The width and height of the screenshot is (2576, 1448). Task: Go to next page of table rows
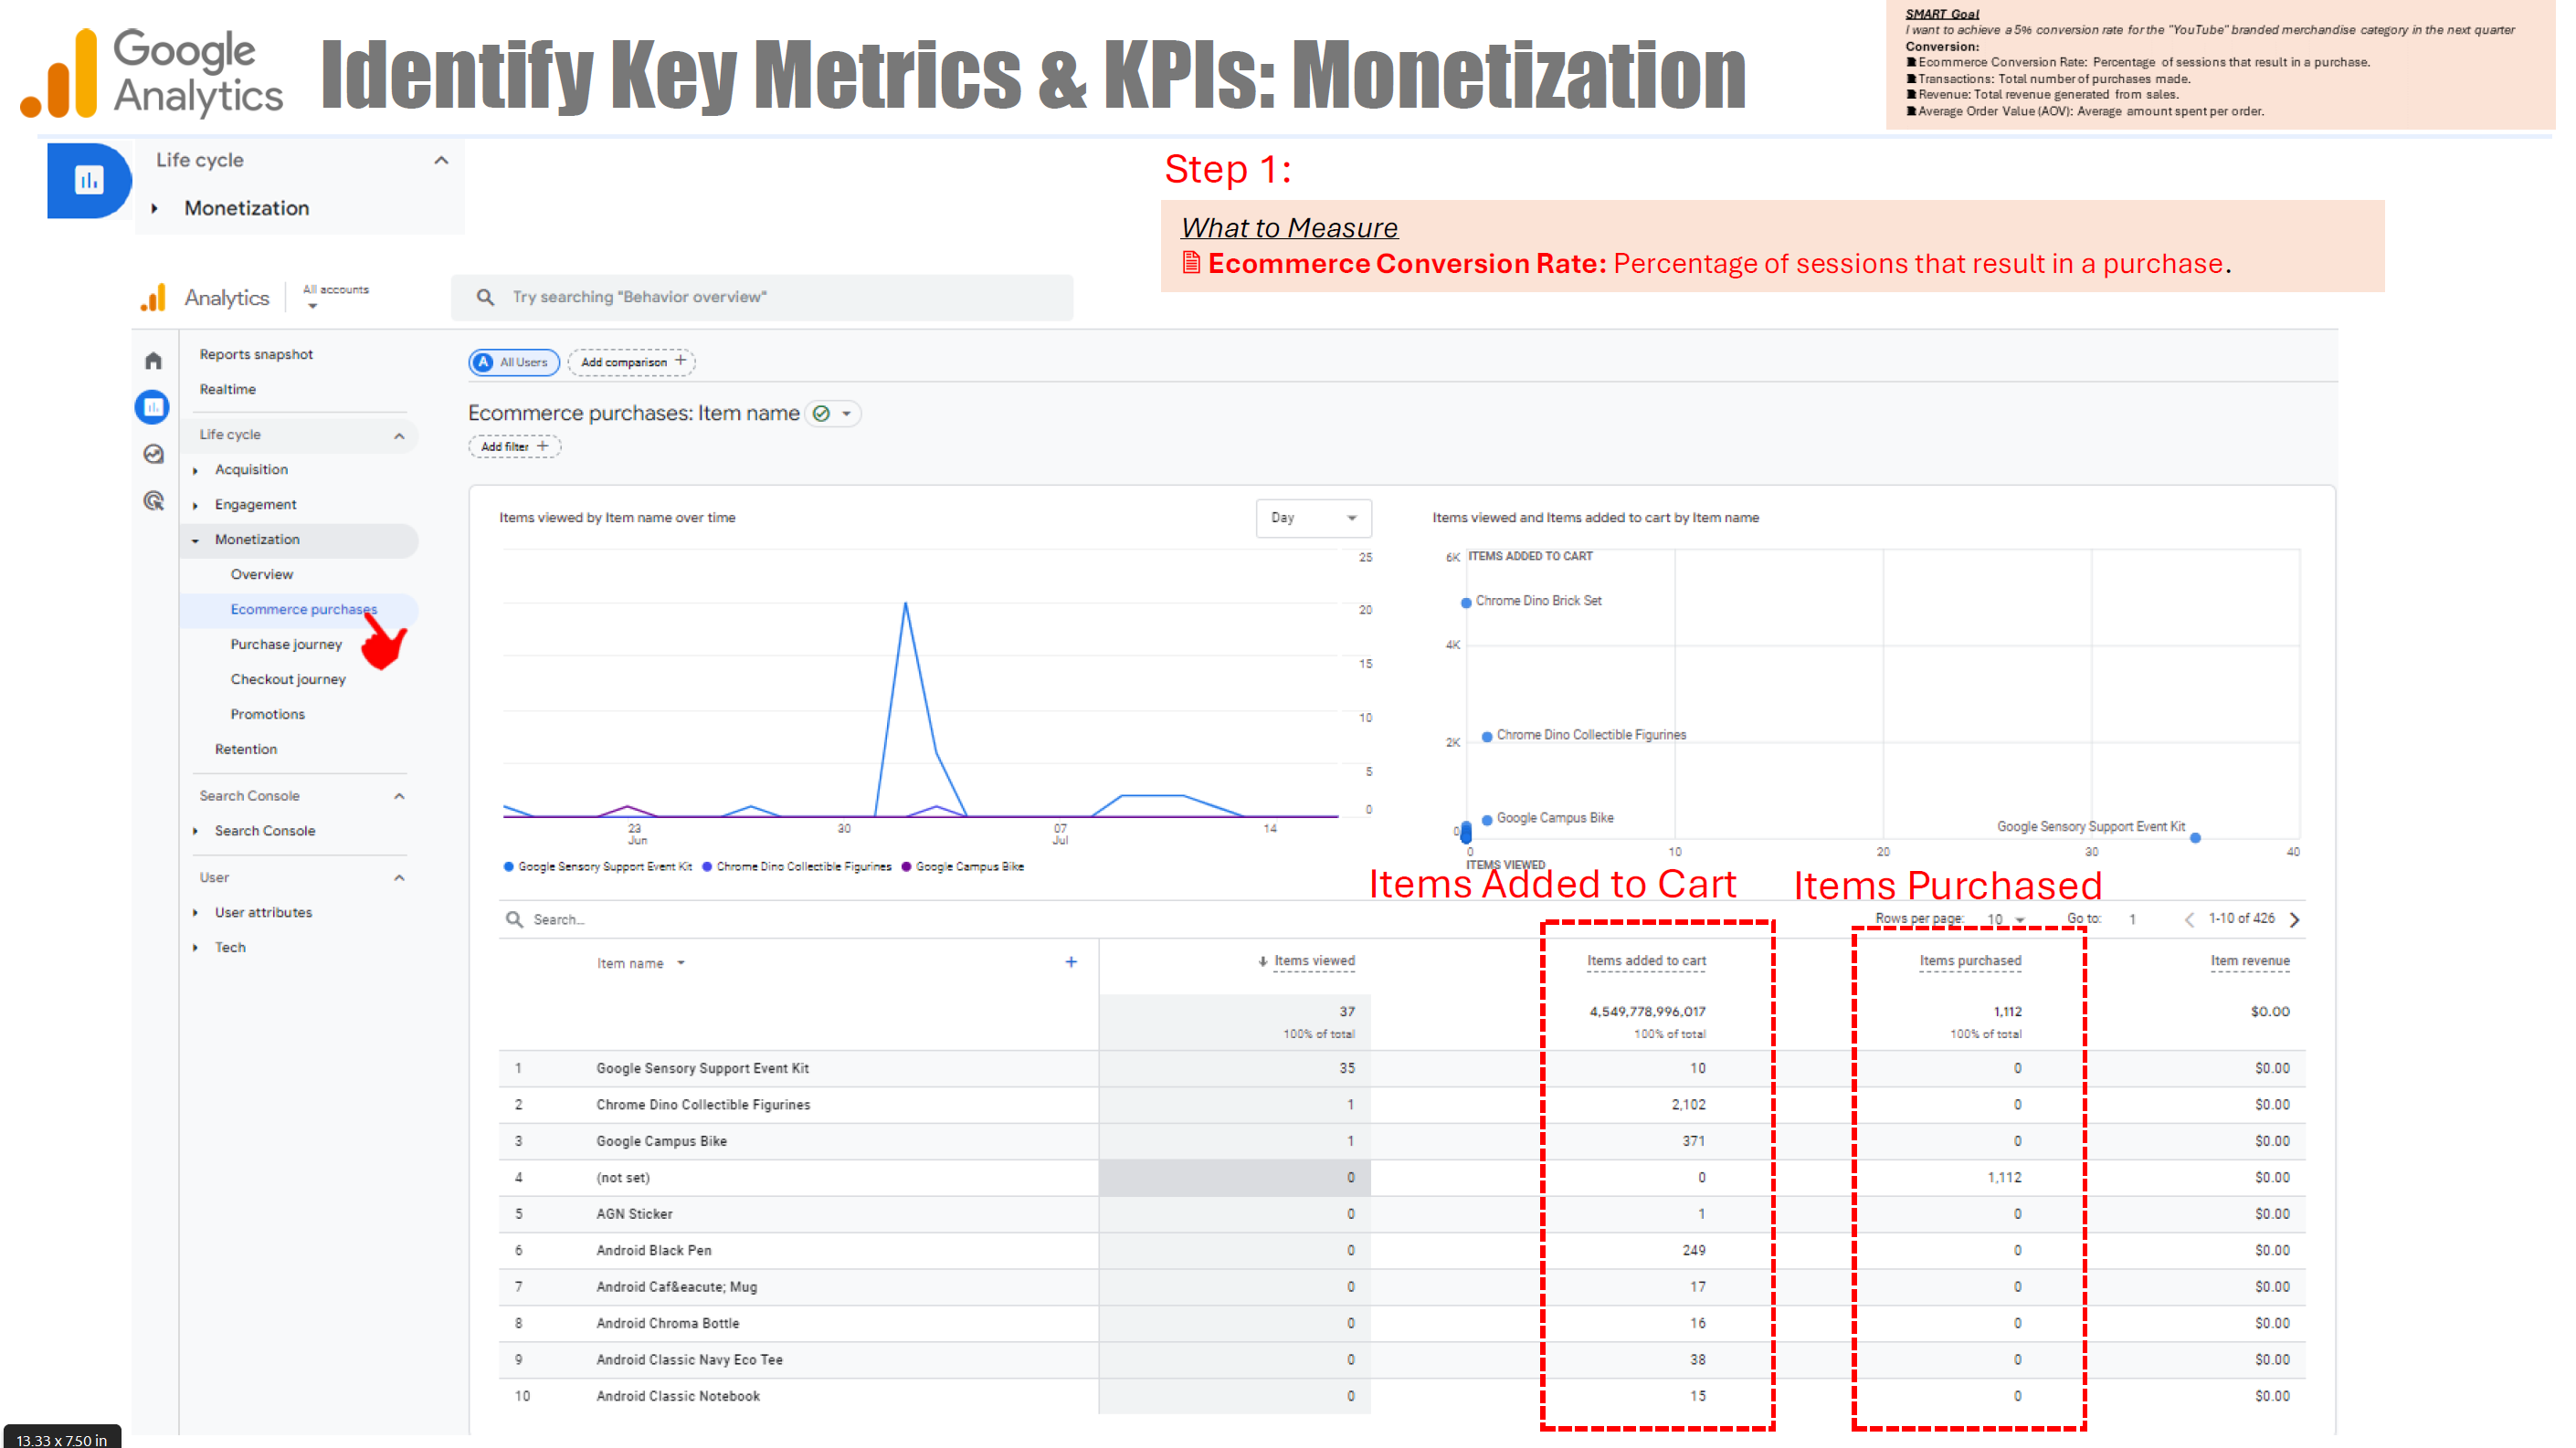pos(2295,919)
